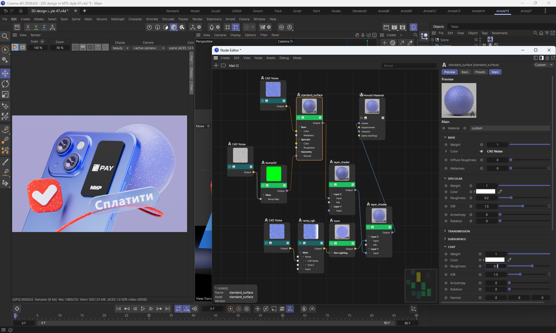Click the search magnifier icon in left toolbar
The height and width of the screenshot is (333, 556).
(5, 36)
